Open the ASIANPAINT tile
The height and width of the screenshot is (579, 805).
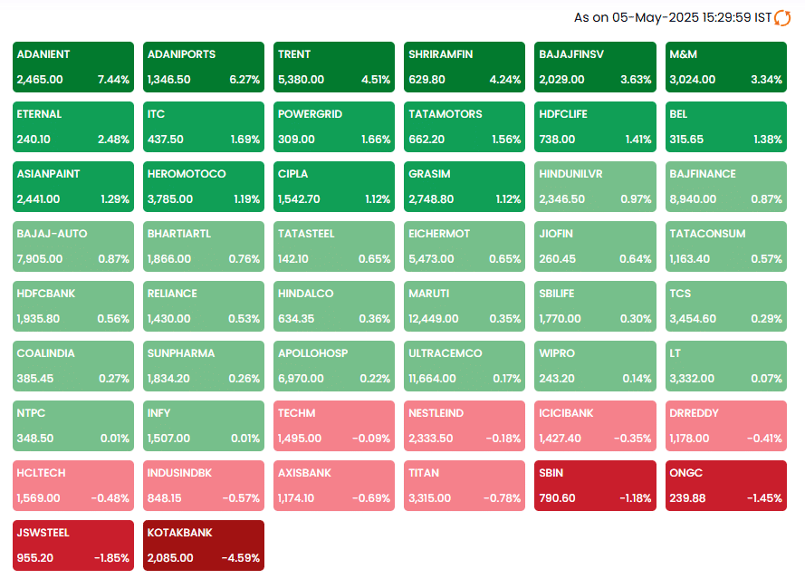[72, 187]
